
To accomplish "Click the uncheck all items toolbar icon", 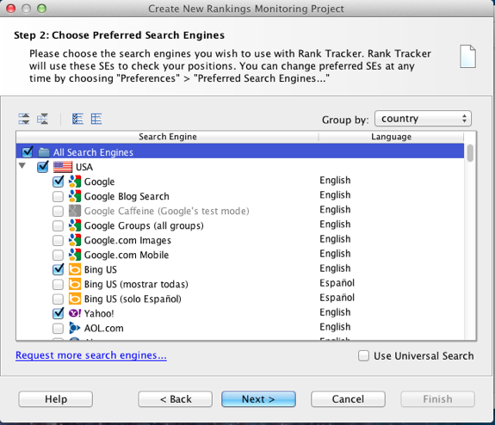I will [96, 119].
